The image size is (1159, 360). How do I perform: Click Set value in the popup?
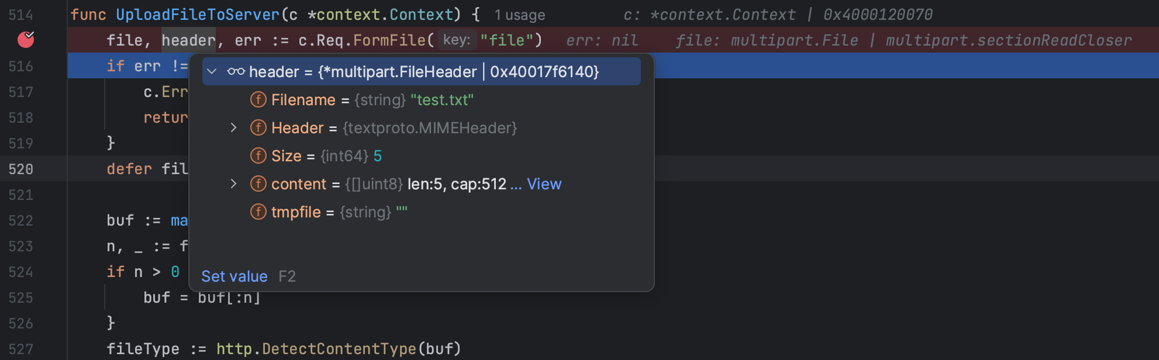pyautogui.click(x=234, y=276)
